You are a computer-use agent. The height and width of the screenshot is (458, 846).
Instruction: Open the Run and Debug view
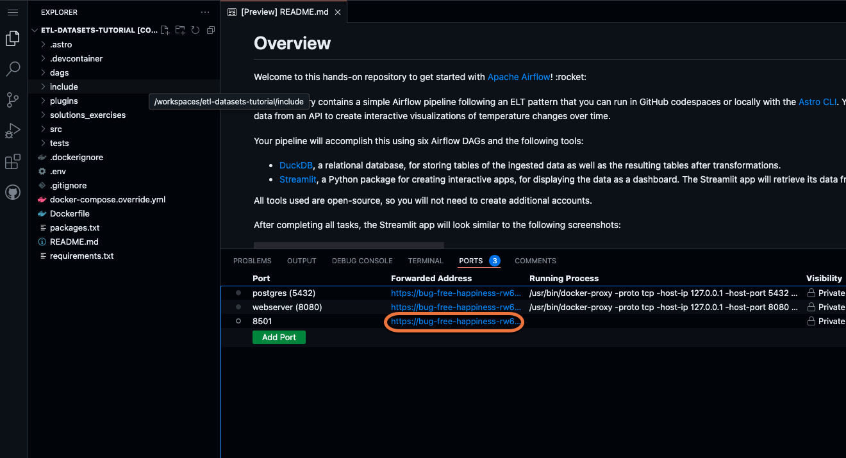click(13, 130)
